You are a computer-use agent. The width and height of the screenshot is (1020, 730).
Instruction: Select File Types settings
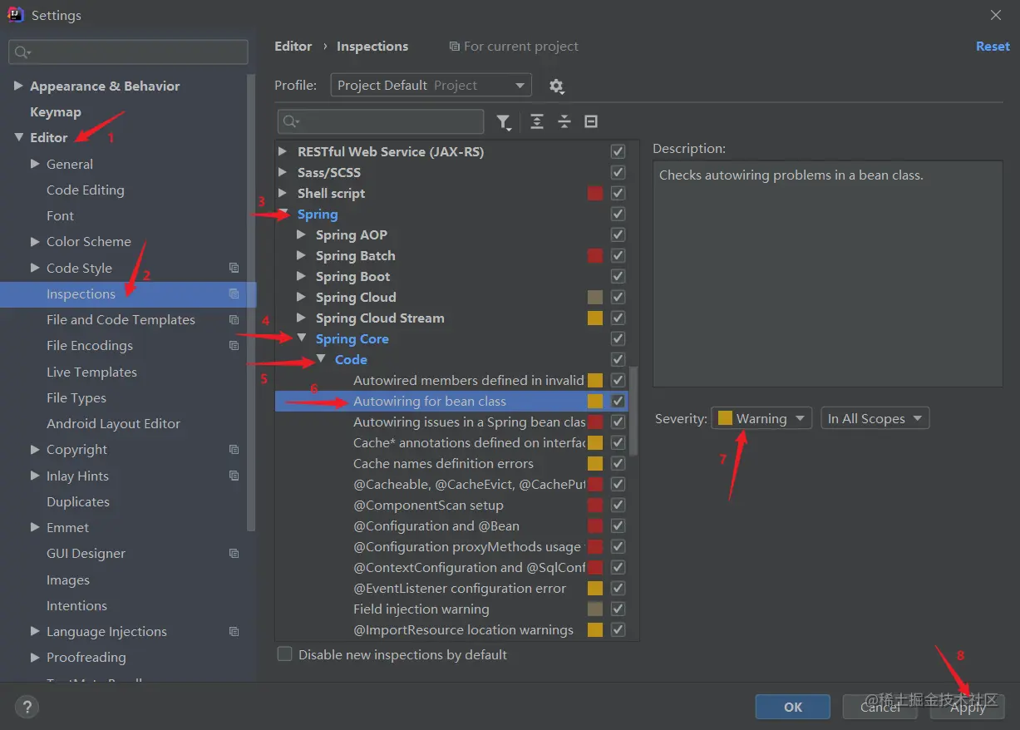coord(76,398)
